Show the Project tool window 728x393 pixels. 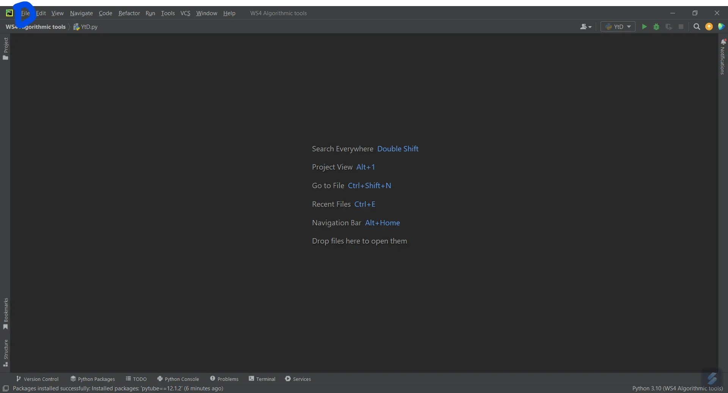[x=6, y=49]
